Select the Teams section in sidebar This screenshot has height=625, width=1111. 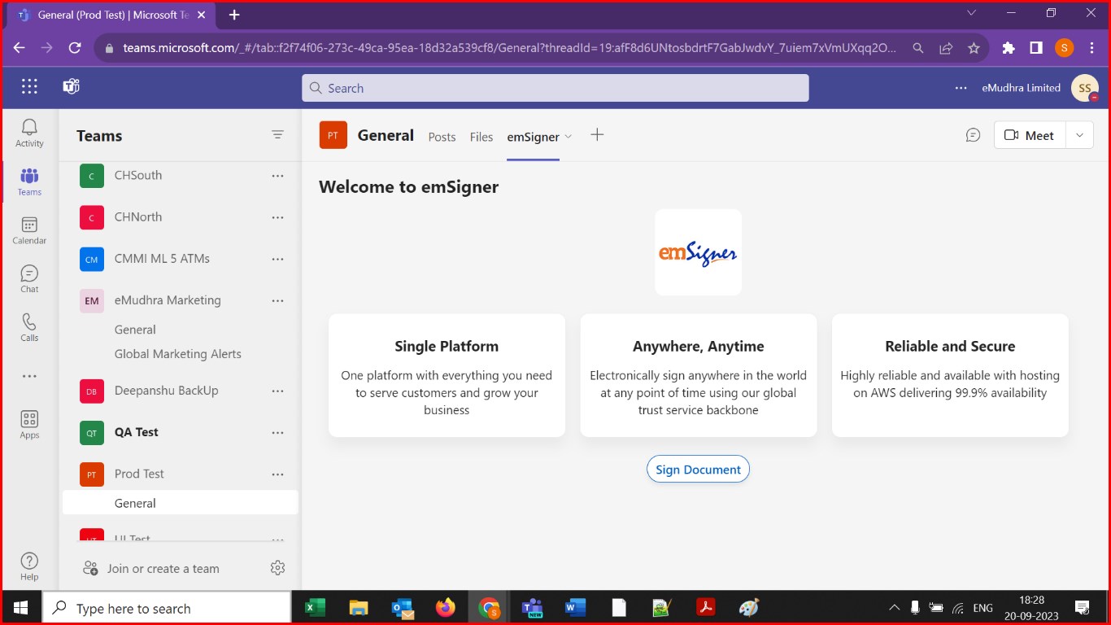(29, 181)
